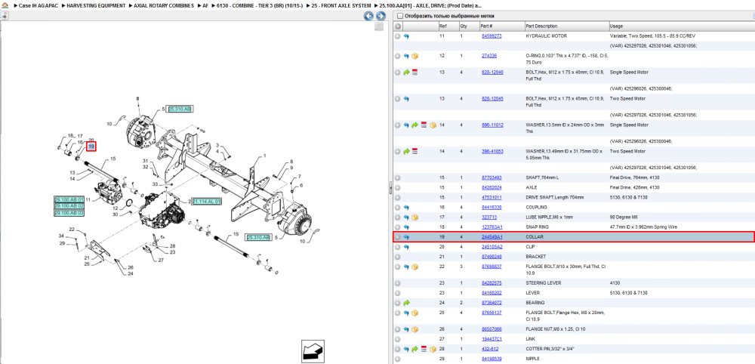This screenshot has width=755, height=364.
Task: Open part number link 274336
Action: (489, 56)
